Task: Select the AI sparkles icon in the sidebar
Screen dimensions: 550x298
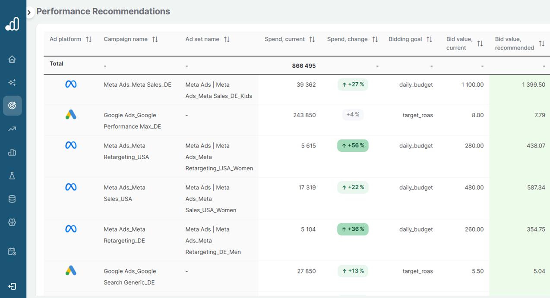Action: pyautogui.click(x=13, y=82)
